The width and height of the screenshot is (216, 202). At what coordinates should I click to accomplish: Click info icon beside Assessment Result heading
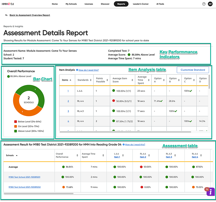pos(123,144)
